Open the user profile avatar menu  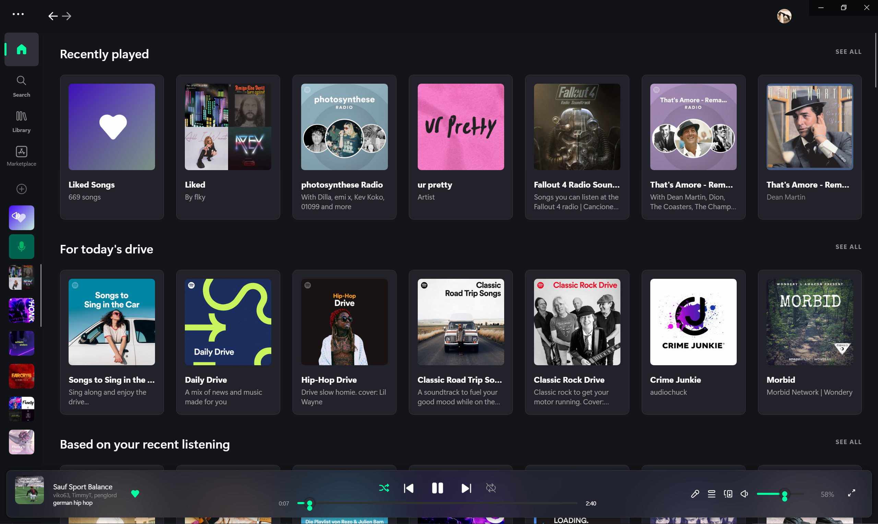(784, 16)
